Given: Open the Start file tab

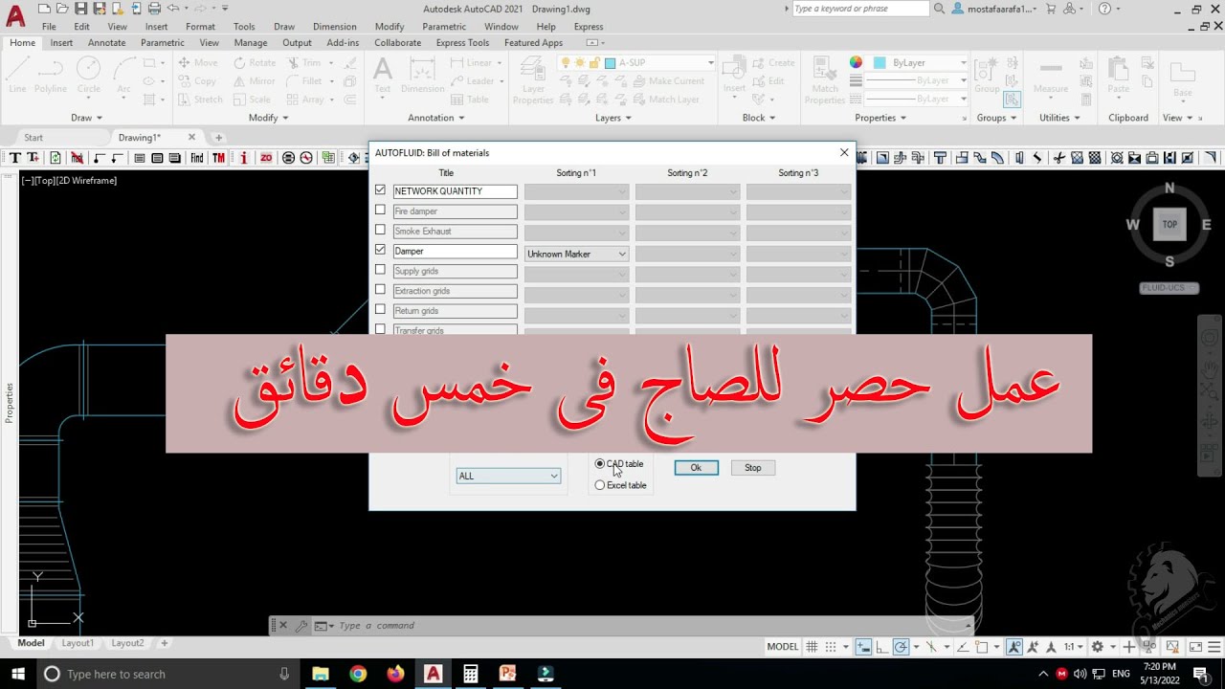Looking at the screenshot, I should click(x=33, y=138).
